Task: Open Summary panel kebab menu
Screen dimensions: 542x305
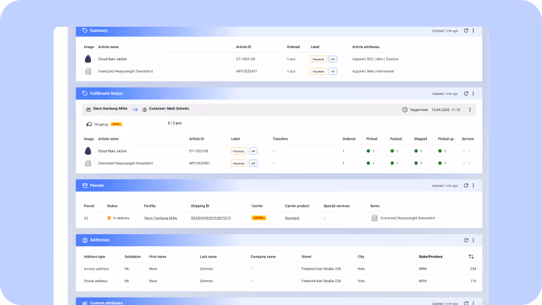Action: (x=473, y=31)
